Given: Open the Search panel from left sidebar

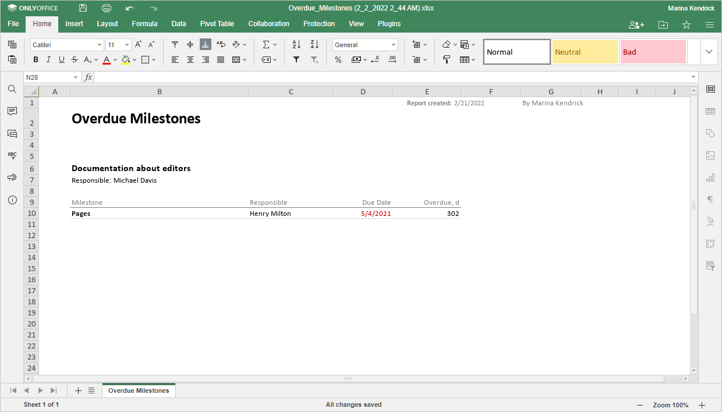Looking at the screenshot, I should (12, 89).
